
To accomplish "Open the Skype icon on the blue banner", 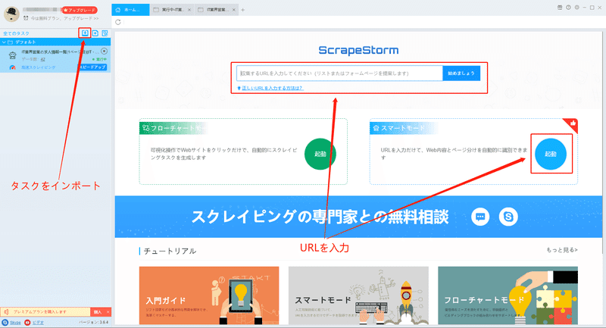I will click(508, 217).
